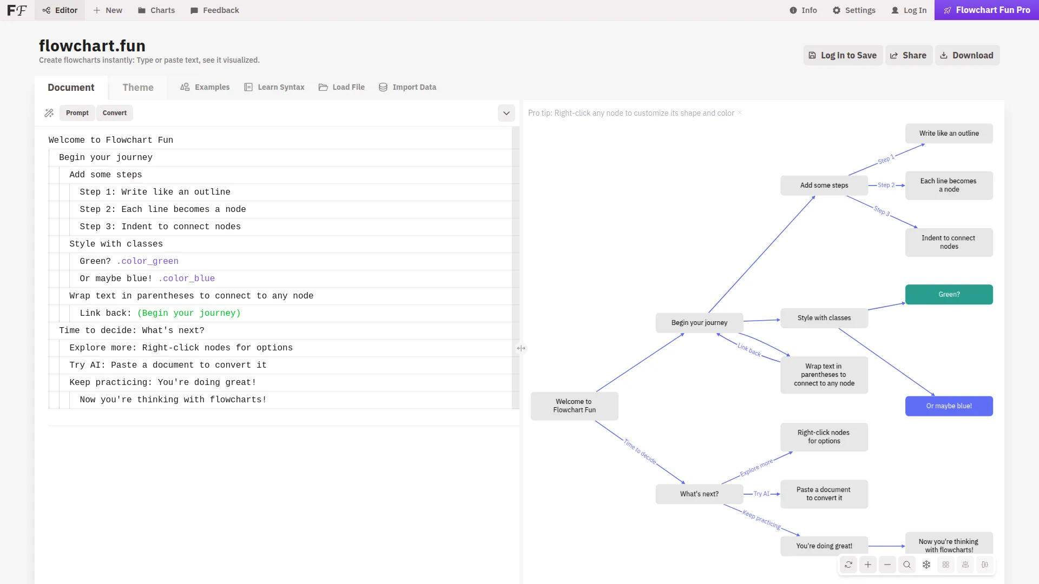Expand the chevron beside Prompt and Convert
This screenshot has height=584, width=1039.
506,113
